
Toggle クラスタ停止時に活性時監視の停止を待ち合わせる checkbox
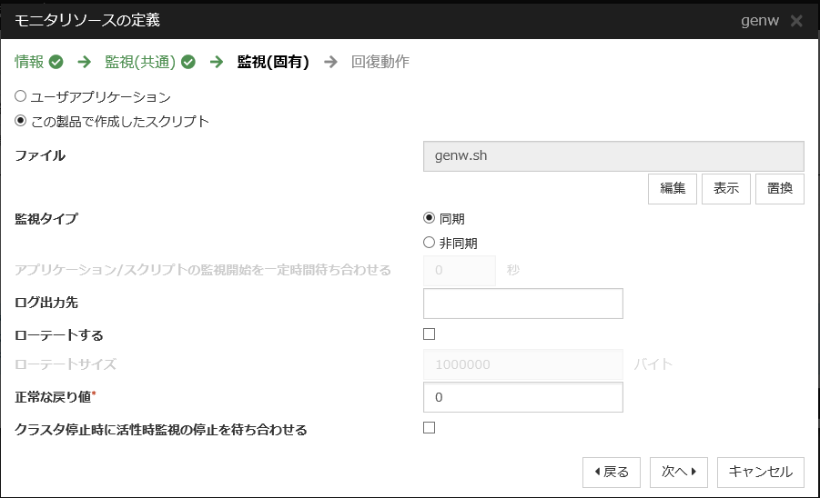[x=430, y=428]
